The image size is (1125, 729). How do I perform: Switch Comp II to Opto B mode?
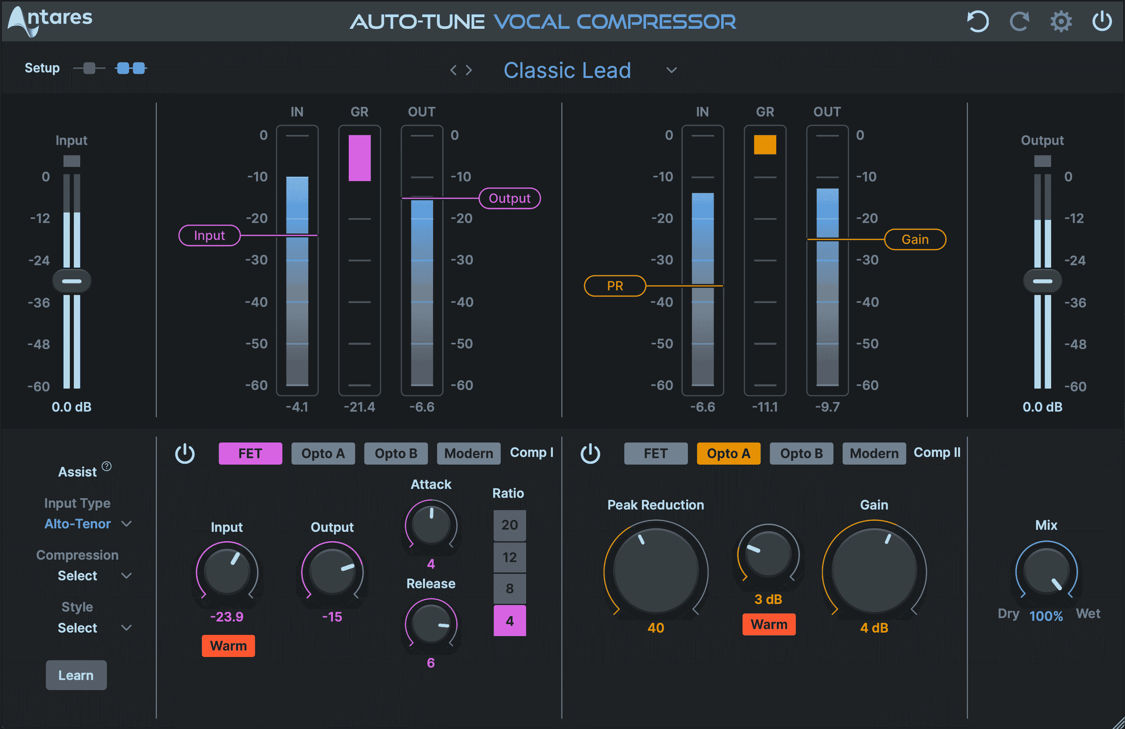click(x=801, y=453)
